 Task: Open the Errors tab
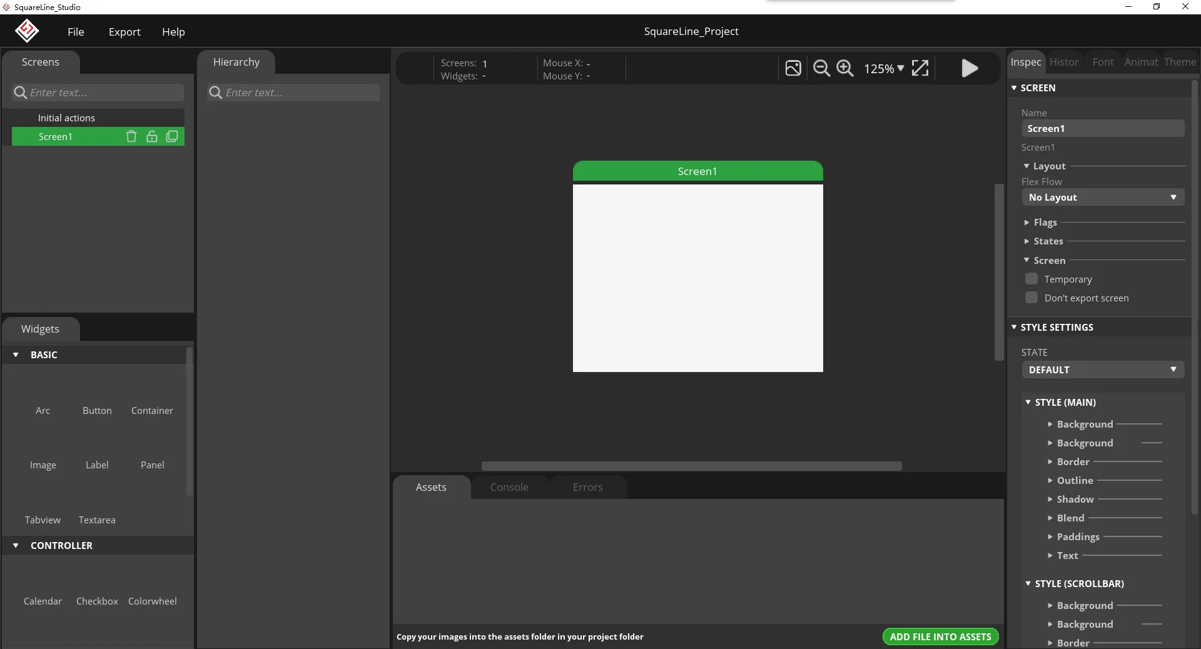pos(588,487)
